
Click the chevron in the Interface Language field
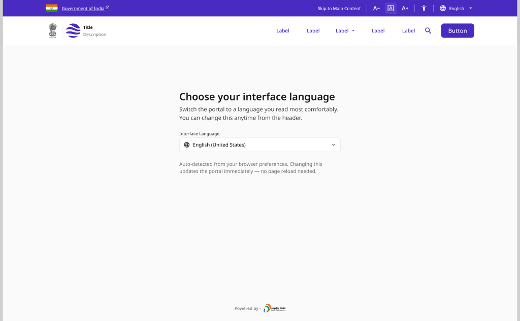point(334,145)
